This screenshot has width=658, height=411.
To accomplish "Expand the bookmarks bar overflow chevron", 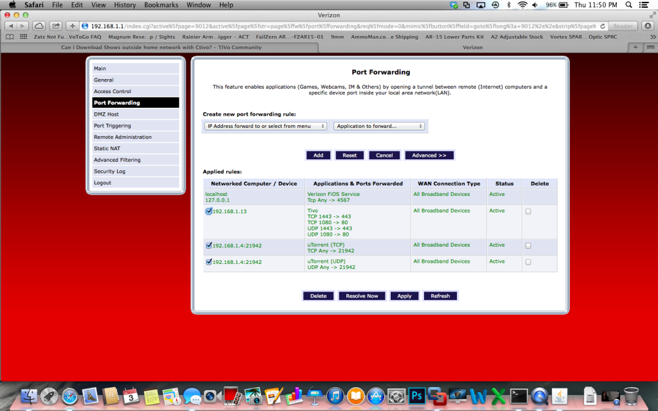I will pos(653,37).
